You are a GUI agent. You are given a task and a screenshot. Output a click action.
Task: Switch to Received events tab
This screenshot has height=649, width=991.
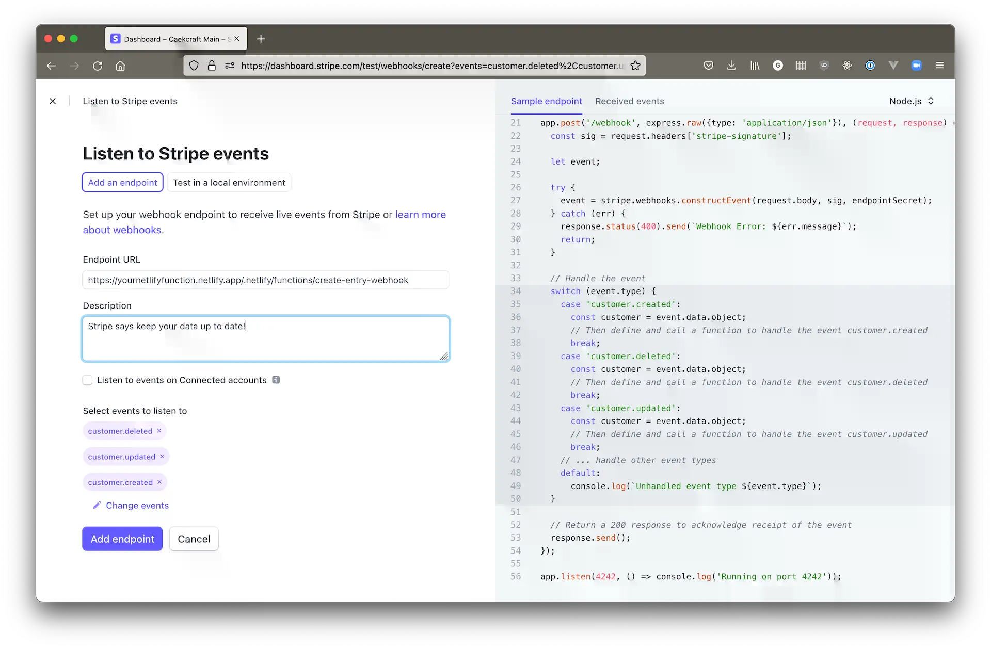click(630, 101)
